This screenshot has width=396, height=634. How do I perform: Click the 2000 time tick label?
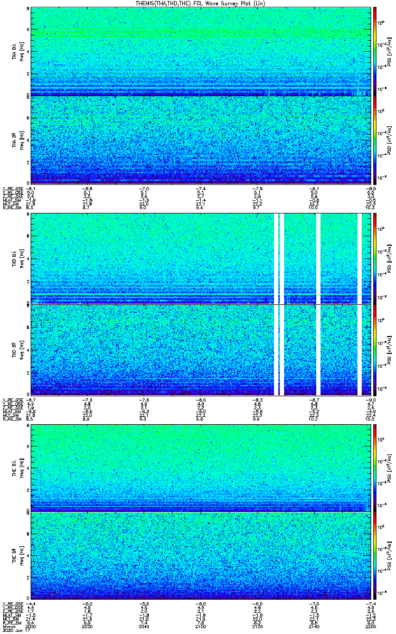click(31, 626)
